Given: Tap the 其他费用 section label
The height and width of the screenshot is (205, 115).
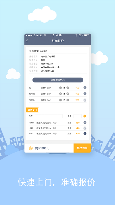Looking at the screenshot, I should pos(32,110).
